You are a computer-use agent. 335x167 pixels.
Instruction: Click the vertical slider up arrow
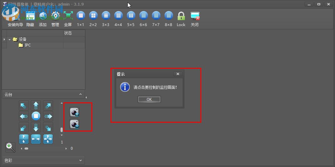tap(62, 103)
